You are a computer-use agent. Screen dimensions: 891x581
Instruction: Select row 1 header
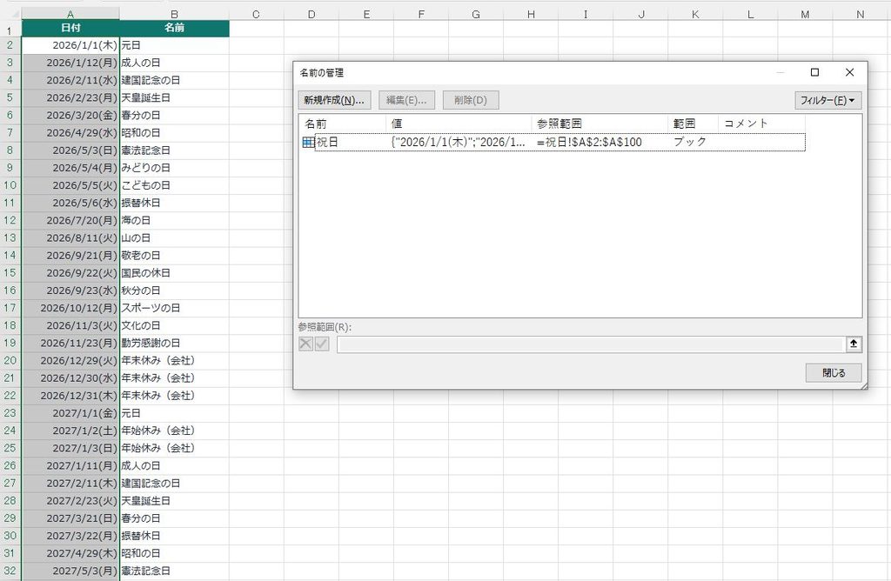point(10,30)
